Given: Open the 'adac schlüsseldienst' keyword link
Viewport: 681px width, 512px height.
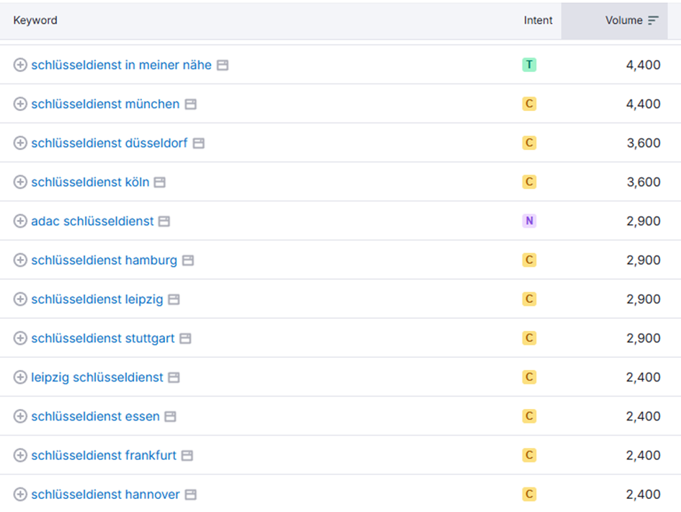Looking at the screenshot, I should pyautogui.click(x=92, y=221).
